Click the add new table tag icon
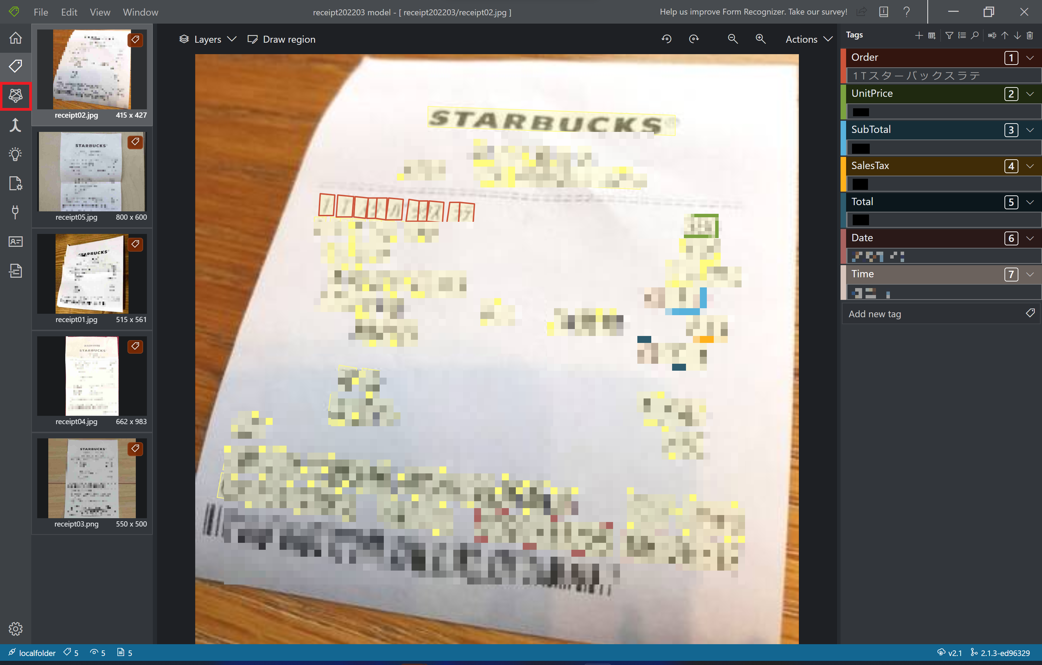The image size is (1042, 665). 932,35
